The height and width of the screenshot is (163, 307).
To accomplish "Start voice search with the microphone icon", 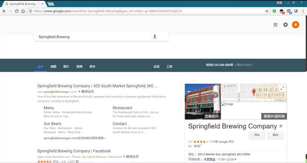I will pos(155,36).
